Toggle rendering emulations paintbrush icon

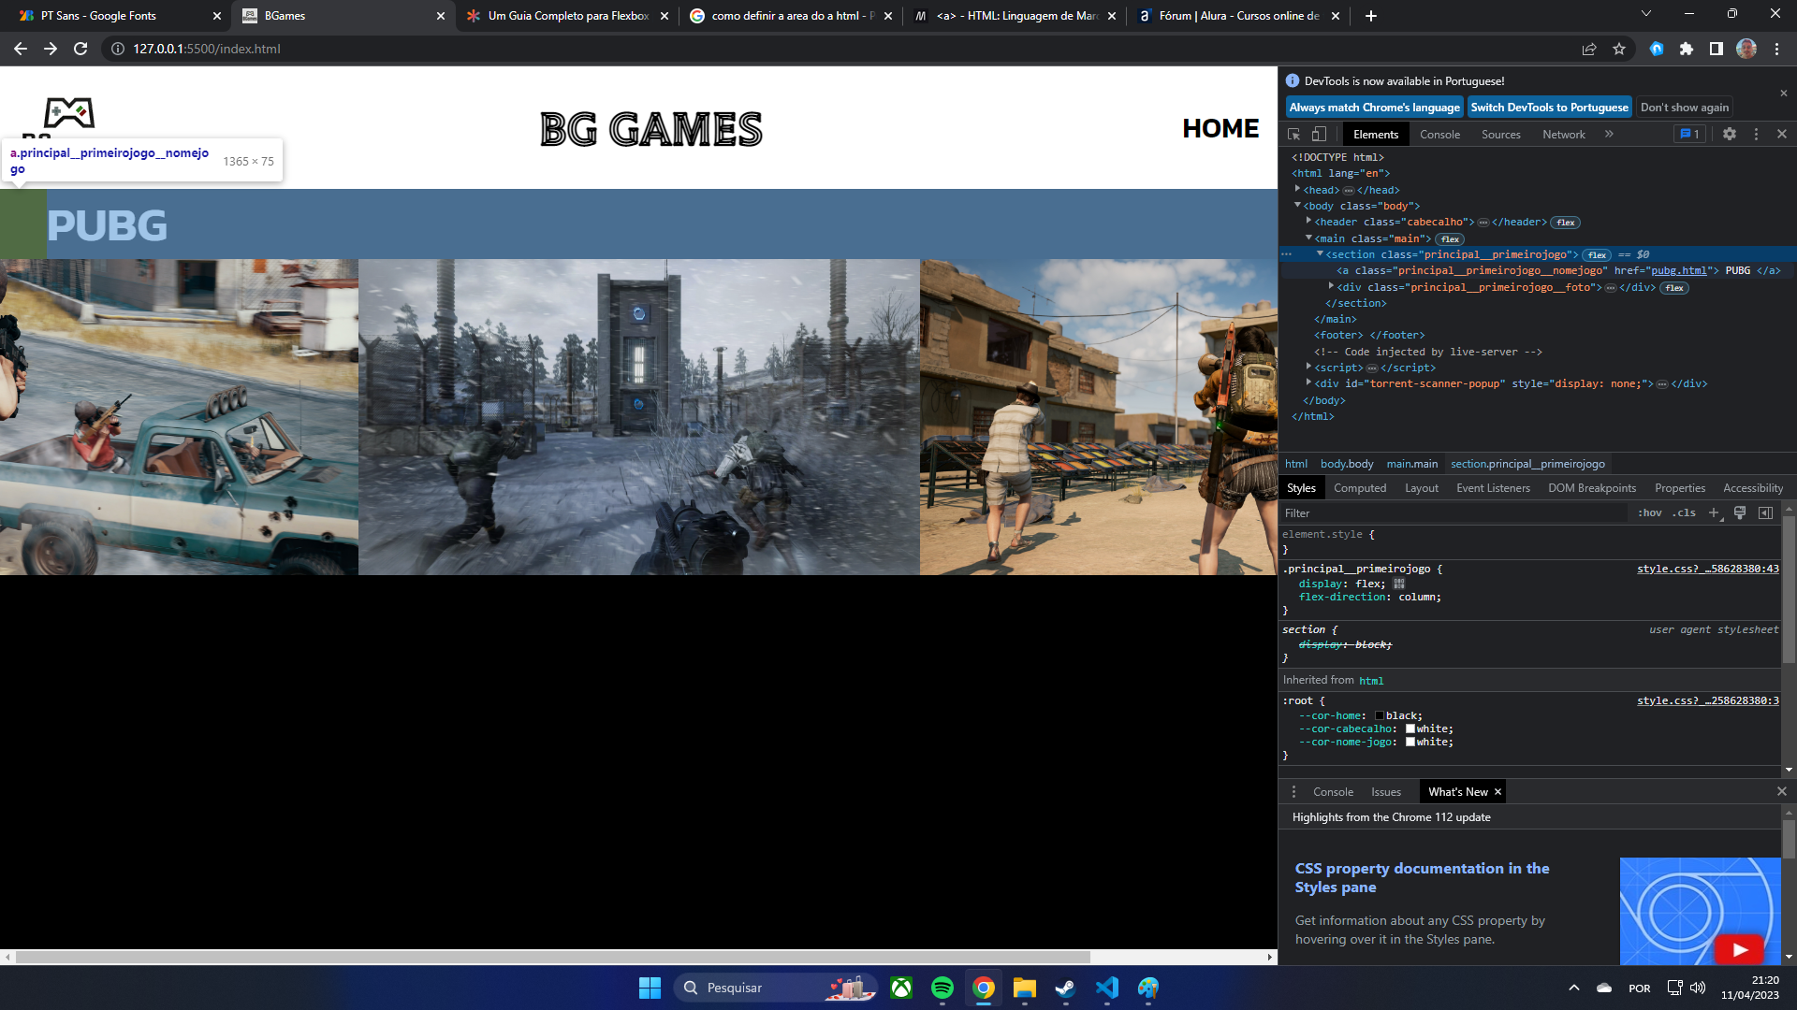[x=1740, y=512]
